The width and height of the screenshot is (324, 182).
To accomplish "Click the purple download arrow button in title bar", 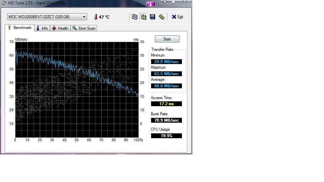I will [x=151, y=4].
